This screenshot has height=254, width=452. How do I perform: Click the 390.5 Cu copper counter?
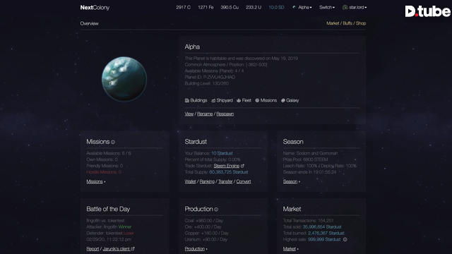[x=230, y=8]
